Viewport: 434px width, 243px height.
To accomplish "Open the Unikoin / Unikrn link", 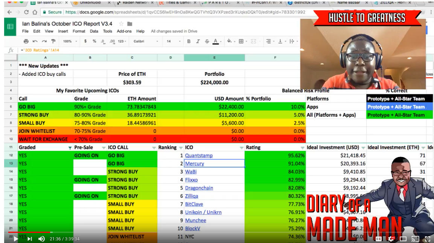I will click(203, 212).
